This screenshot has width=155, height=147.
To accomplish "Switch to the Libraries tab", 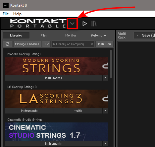I will pyautogui.click(x=16, y=36).
